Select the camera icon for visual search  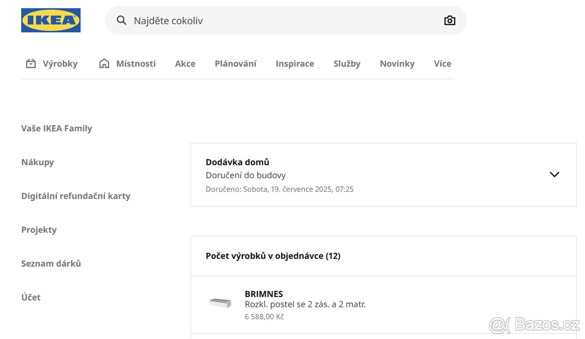(449, 20)
